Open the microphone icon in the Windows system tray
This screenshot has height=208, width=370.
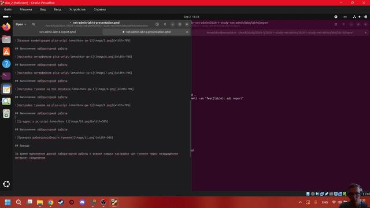pos(316,202)
